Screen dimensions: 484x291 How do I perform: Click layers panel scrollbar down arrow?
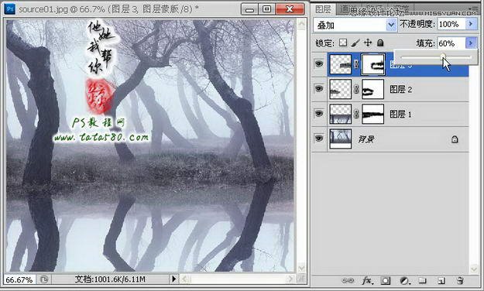click(x=474, y=269)
